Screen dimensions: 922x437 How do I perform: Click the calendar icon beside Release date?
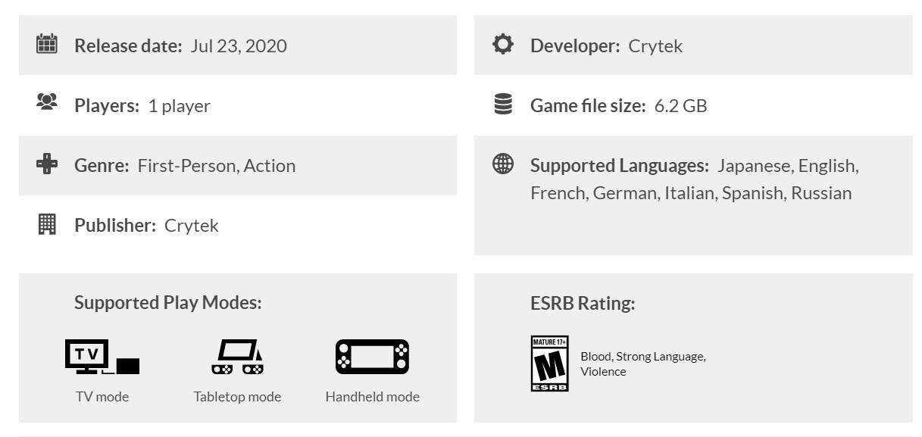click(47, 44)
